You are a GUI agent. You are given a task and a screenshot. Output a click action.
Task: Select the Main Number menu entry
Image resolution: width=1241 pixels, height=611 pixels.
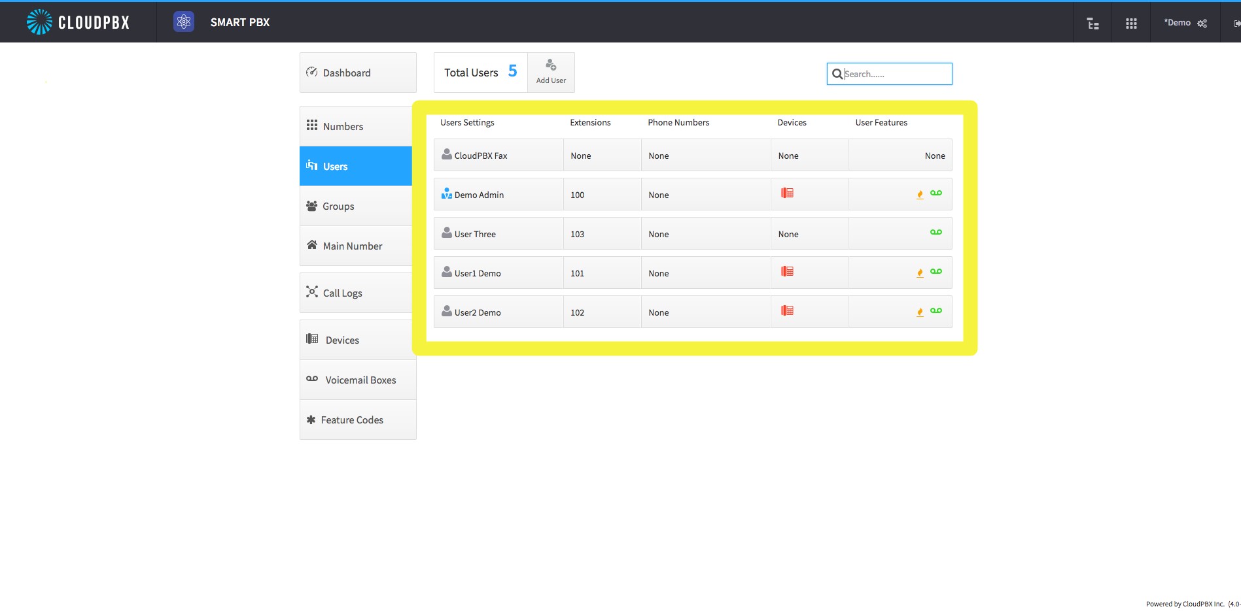click(353, 246)
